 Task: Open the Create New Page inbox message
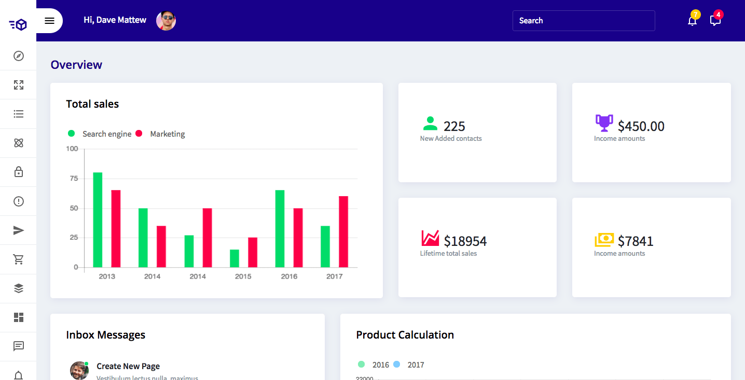128,366
